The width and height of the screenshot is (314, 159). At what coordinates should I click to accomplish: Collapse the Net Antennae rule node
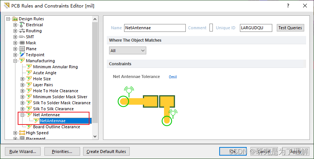click(x=23, y=115)
